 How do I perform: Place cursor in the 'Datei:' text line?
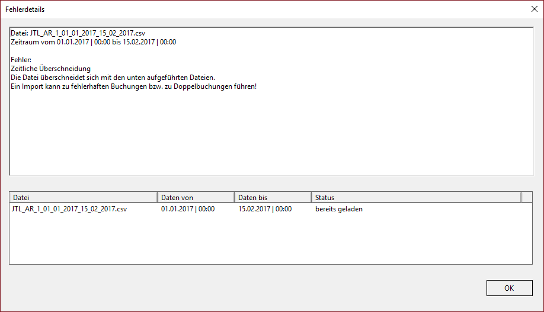click(x=78, y=34)
